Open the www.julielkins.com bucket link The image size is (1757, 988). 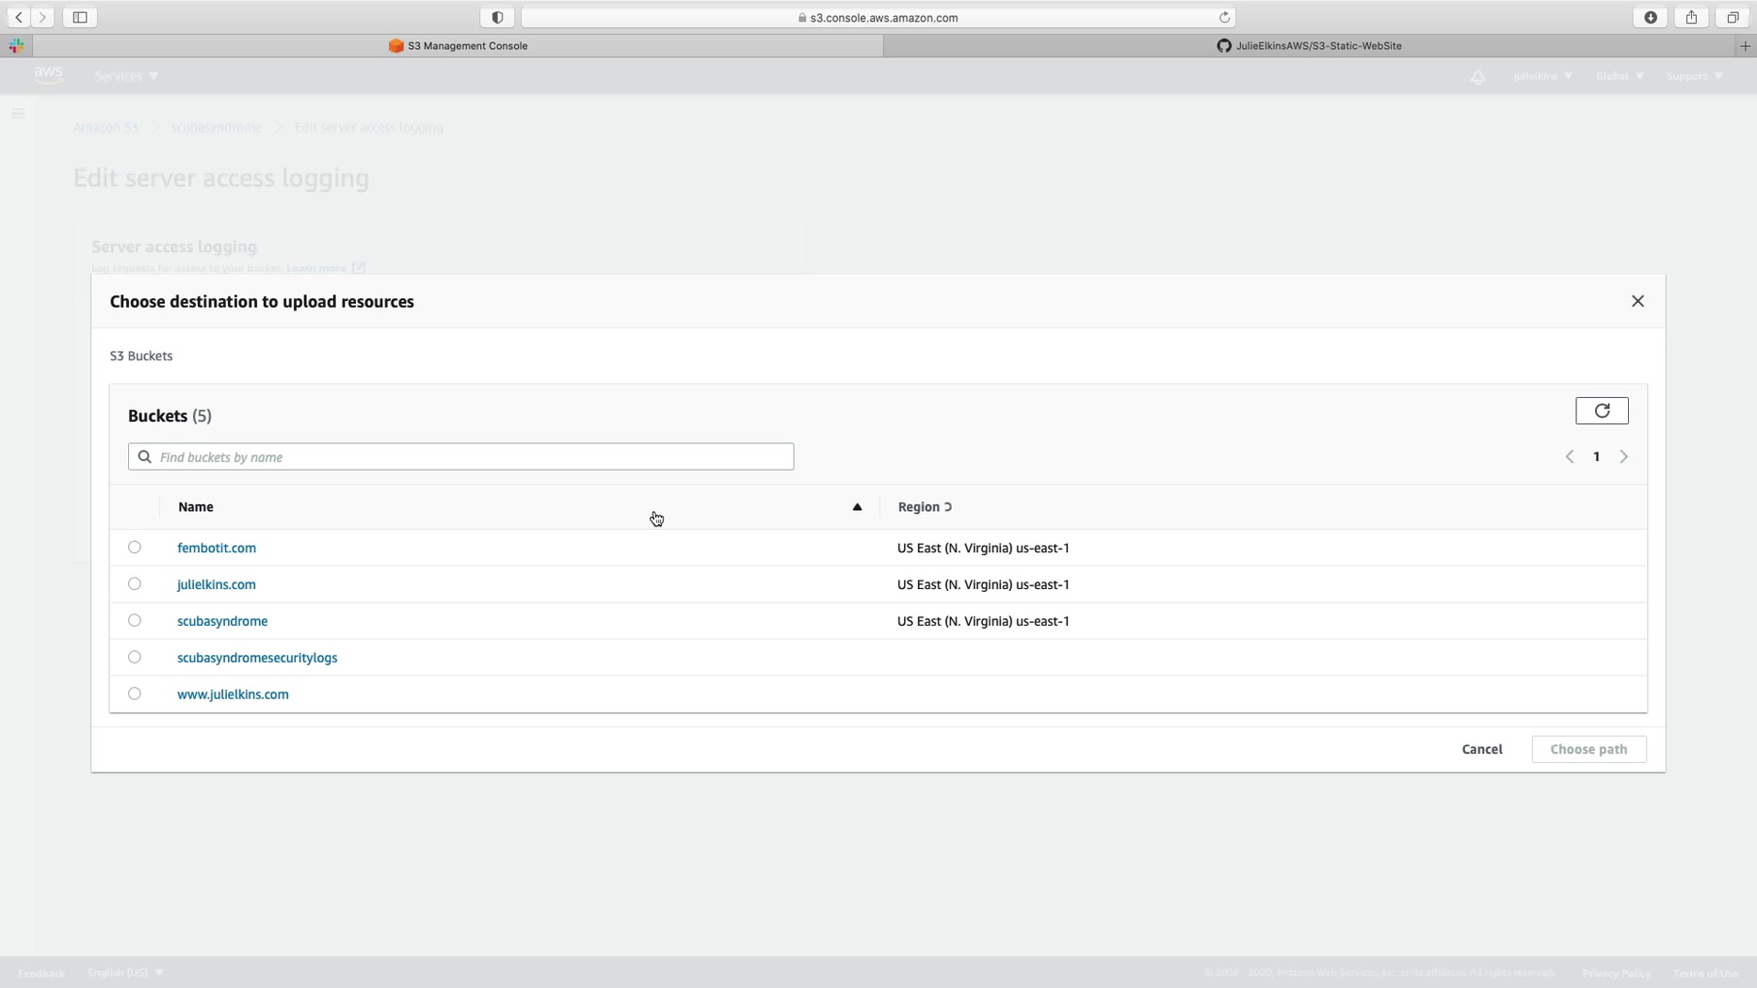(234, 694)
